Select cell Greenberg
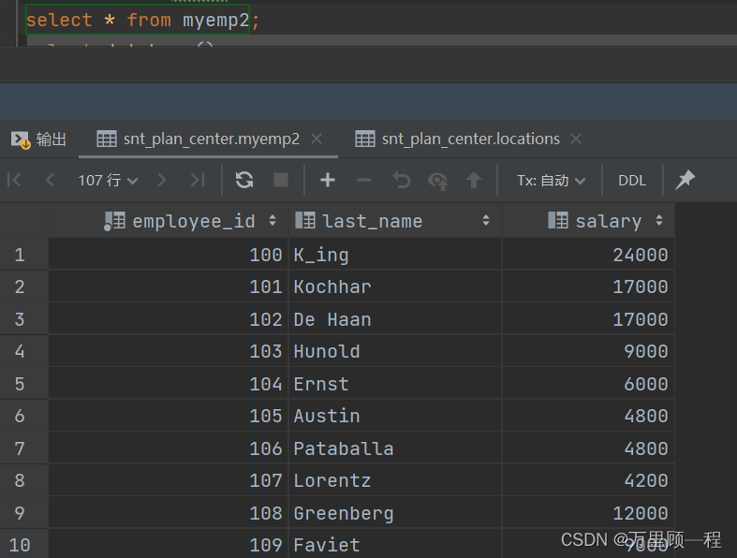737x558 pixels. 395,513
